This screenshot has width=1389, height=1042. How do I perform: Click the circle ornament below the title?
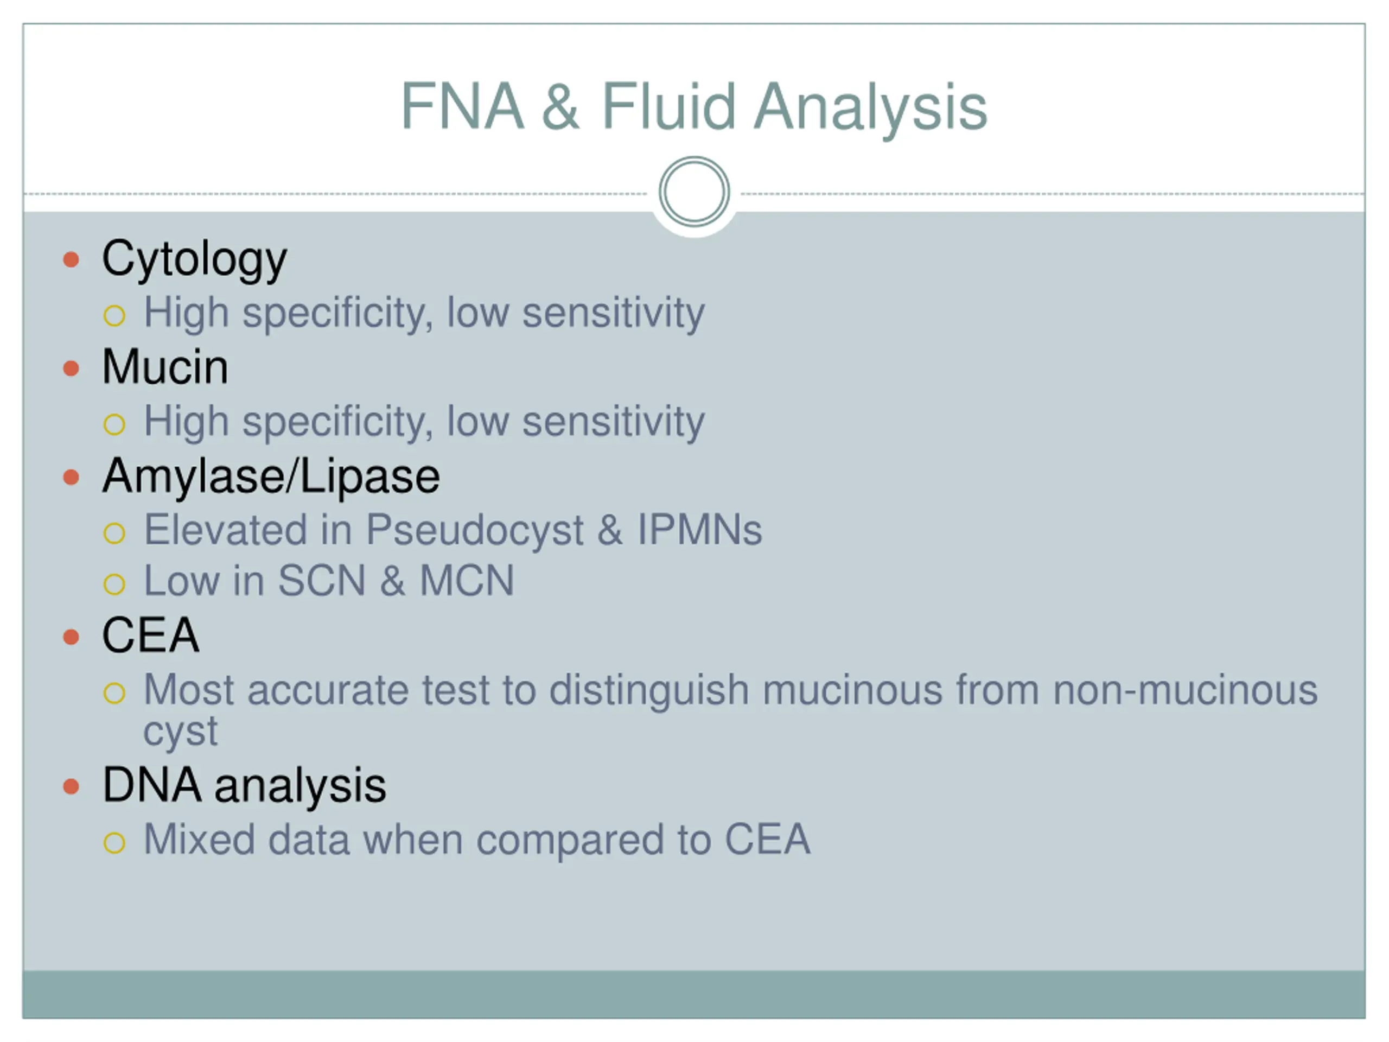click(694, 192)
